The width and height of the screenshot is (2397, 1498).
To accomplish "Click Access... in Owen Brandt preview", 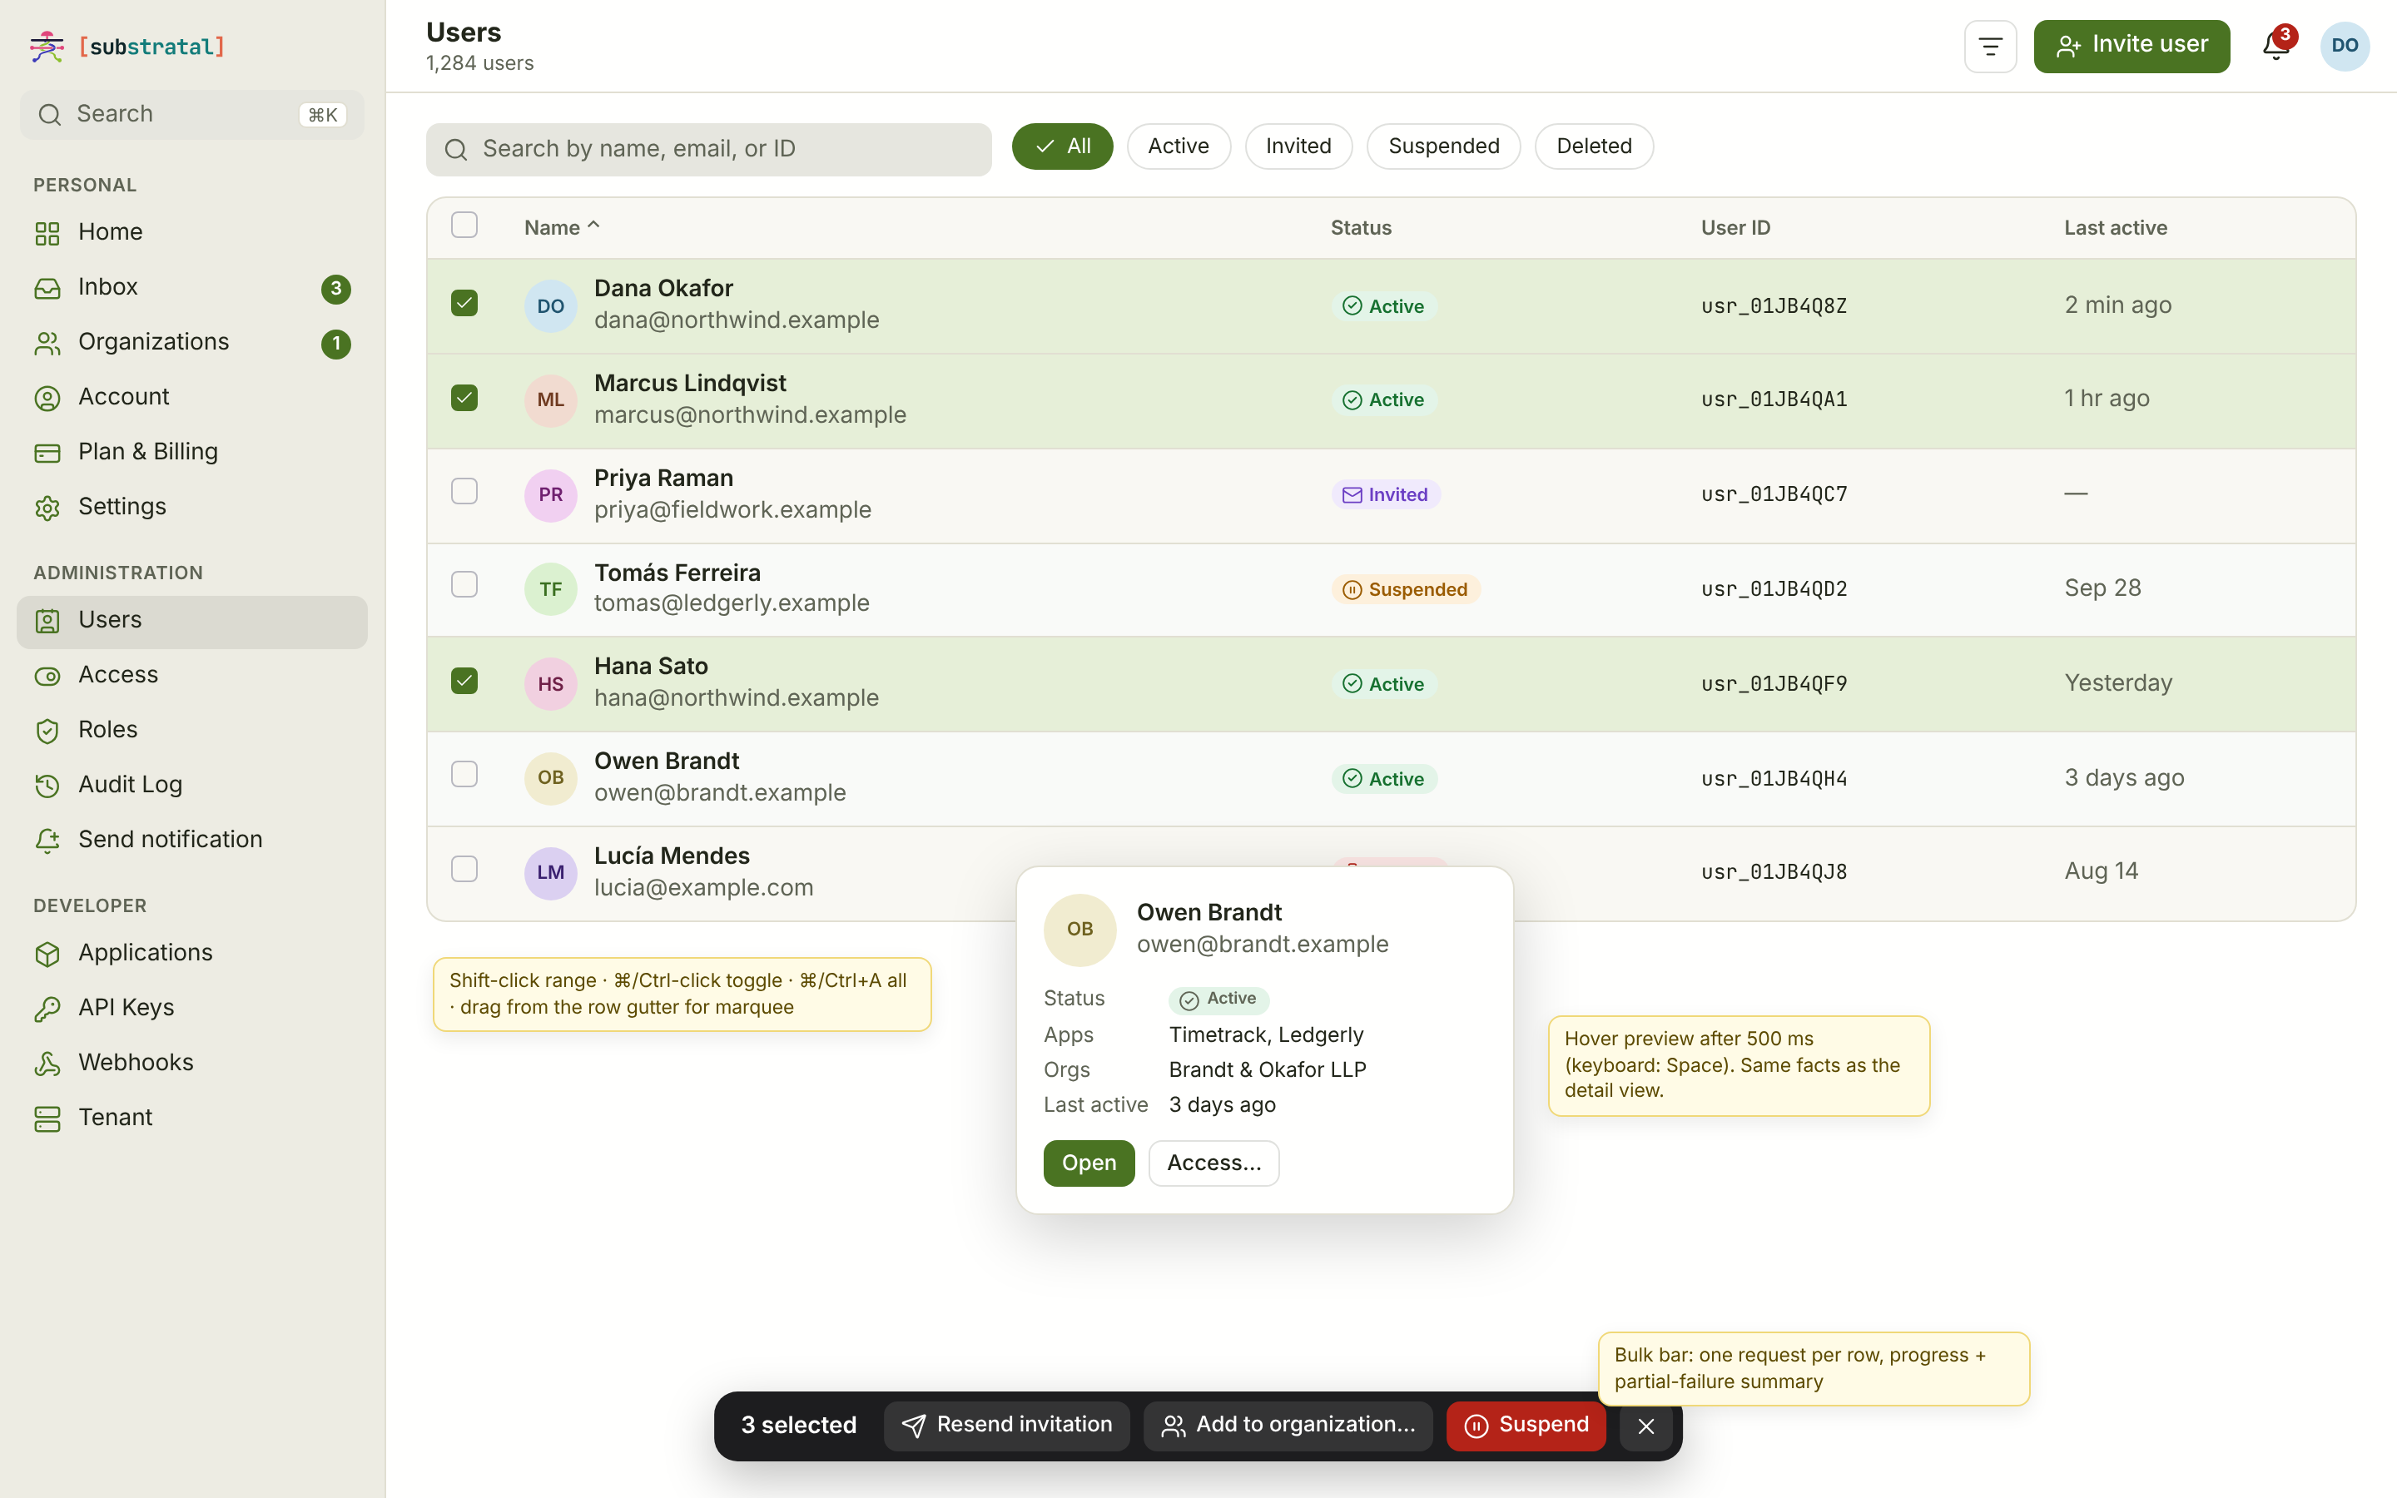I will (x=1213, y=1163).
